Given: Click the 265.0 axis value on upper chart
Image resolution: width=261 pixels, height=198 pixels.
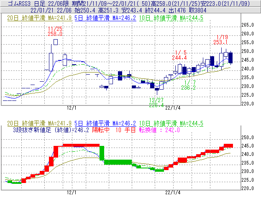Looking at the screenshot, I should click(248, 25).
